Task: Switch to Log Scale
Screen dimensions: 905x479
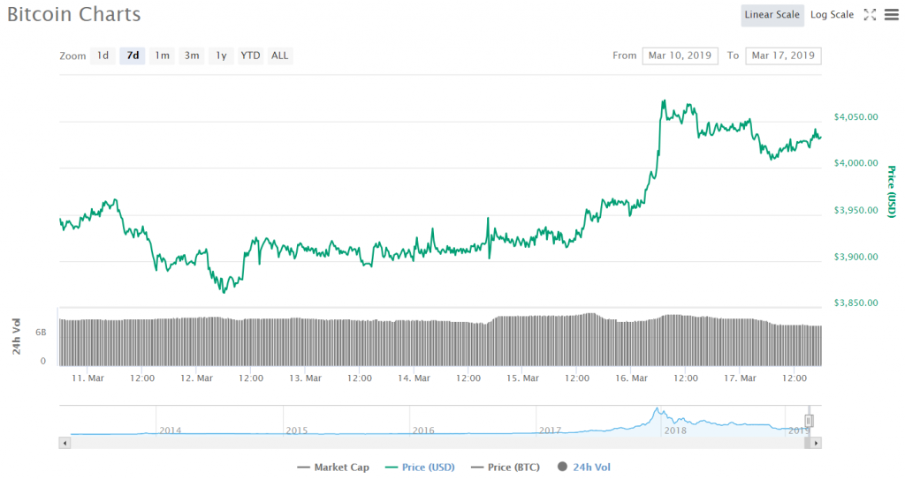Action: click(x=832, y=15)
